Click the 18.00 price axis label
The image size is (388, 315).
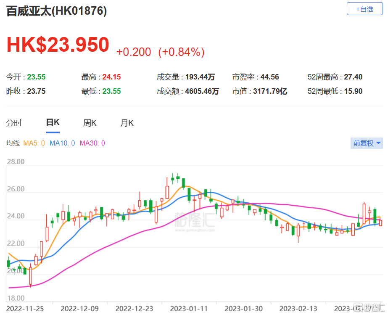[16, 298]
